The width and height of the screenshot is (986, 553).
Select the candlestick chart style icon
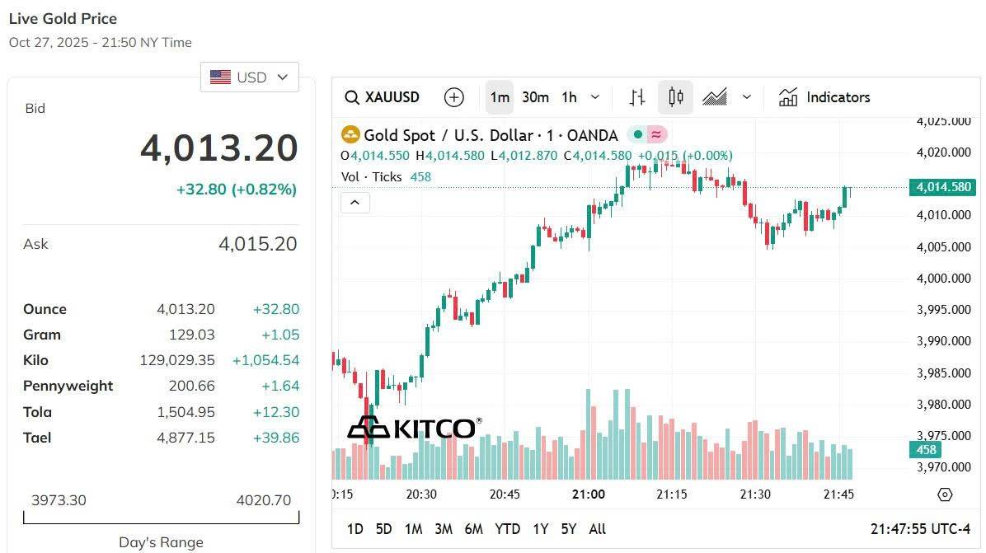(x=676, y=97)
